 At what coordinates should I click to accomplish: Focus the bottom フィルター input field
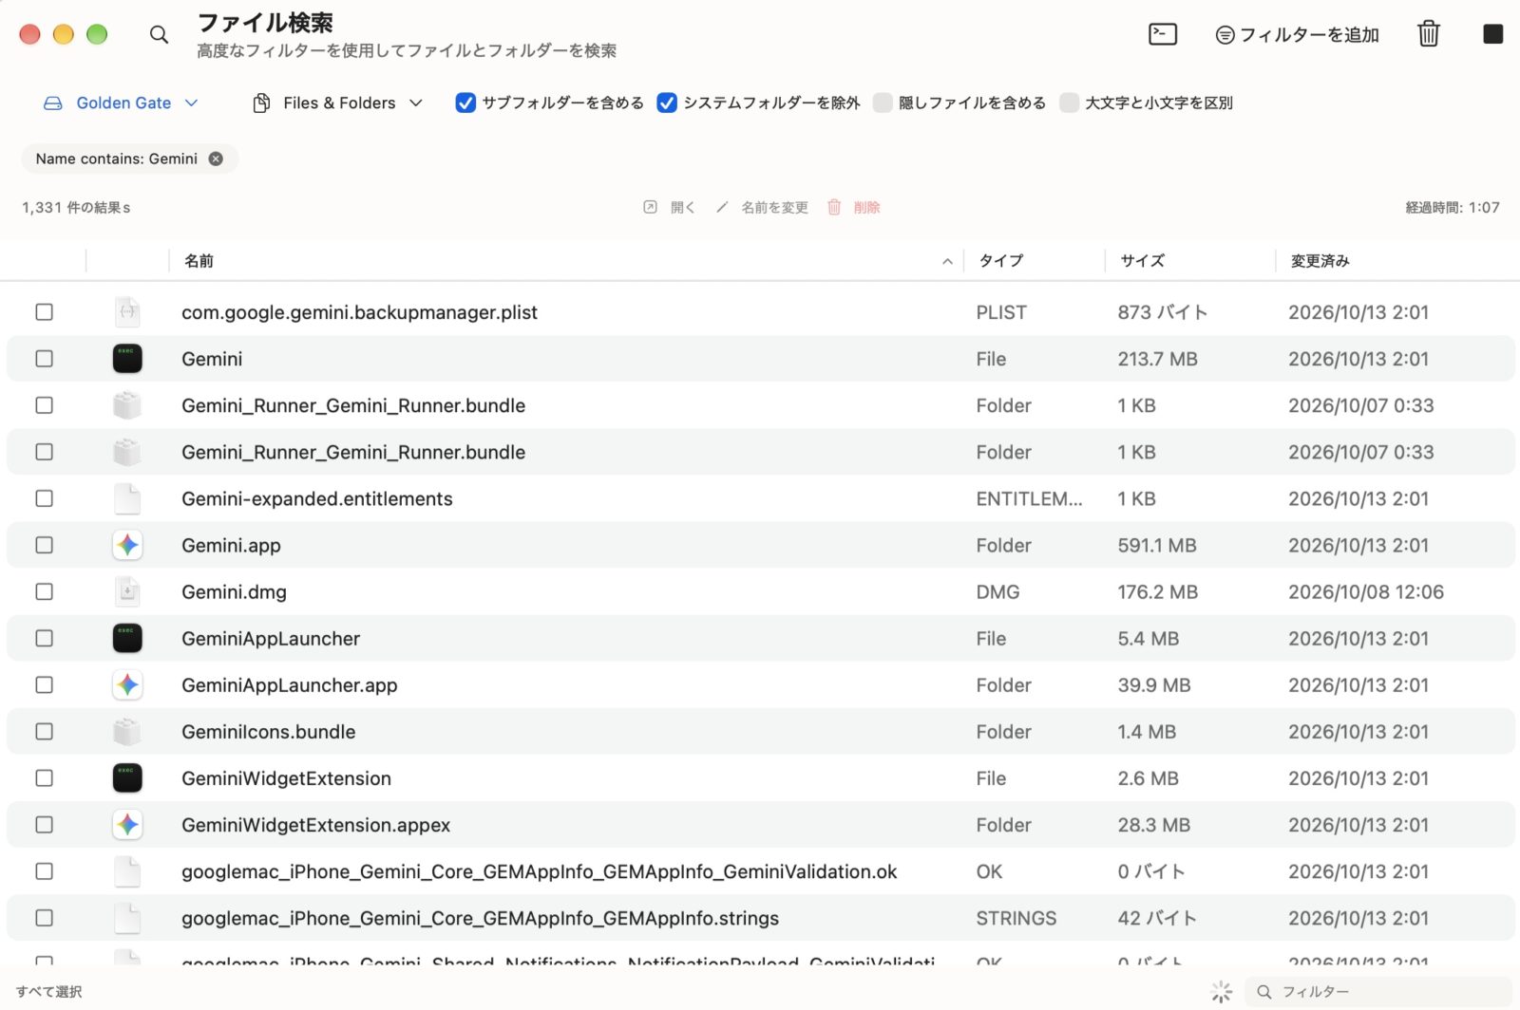pyautogui.click(x=1377, y=991)
